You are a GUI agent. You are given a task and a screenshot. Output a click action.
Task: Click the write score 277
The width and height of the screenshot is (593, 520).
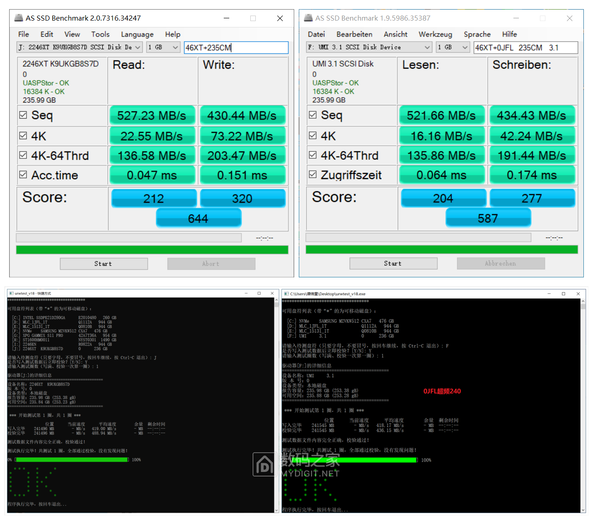[x=532, y=198]
